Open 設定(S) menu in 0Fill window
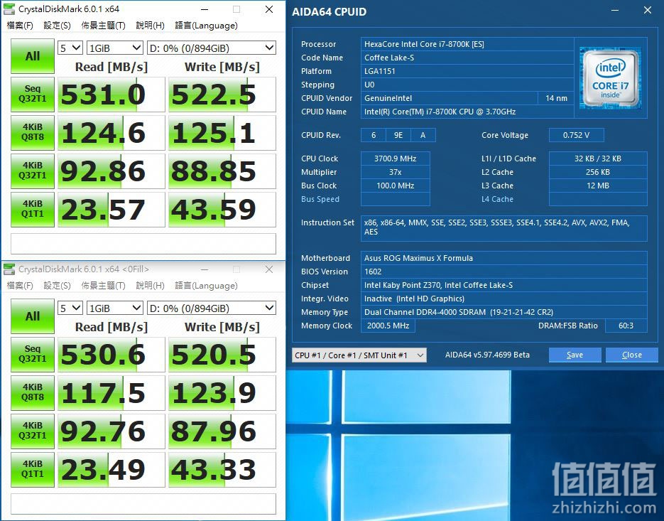Image resolution: width=664 pixels, height=521 pixels. click(x=58, y=285)
